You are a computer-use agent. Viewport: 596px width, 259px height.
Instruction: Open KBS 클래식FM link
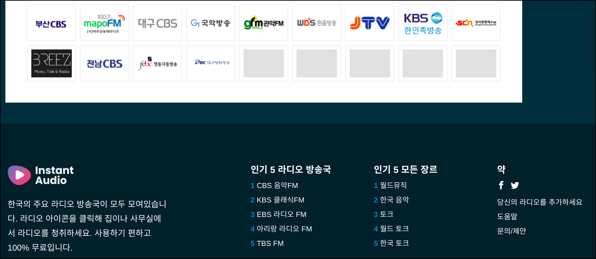[x=280, y=200]
